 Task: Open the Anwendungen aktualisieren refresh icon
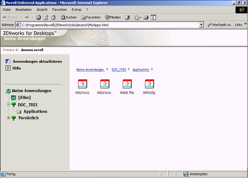7,61
